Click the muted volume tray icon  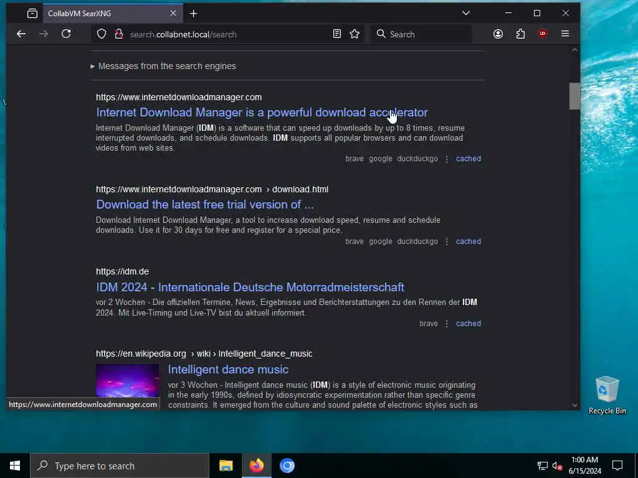point(557,466)
